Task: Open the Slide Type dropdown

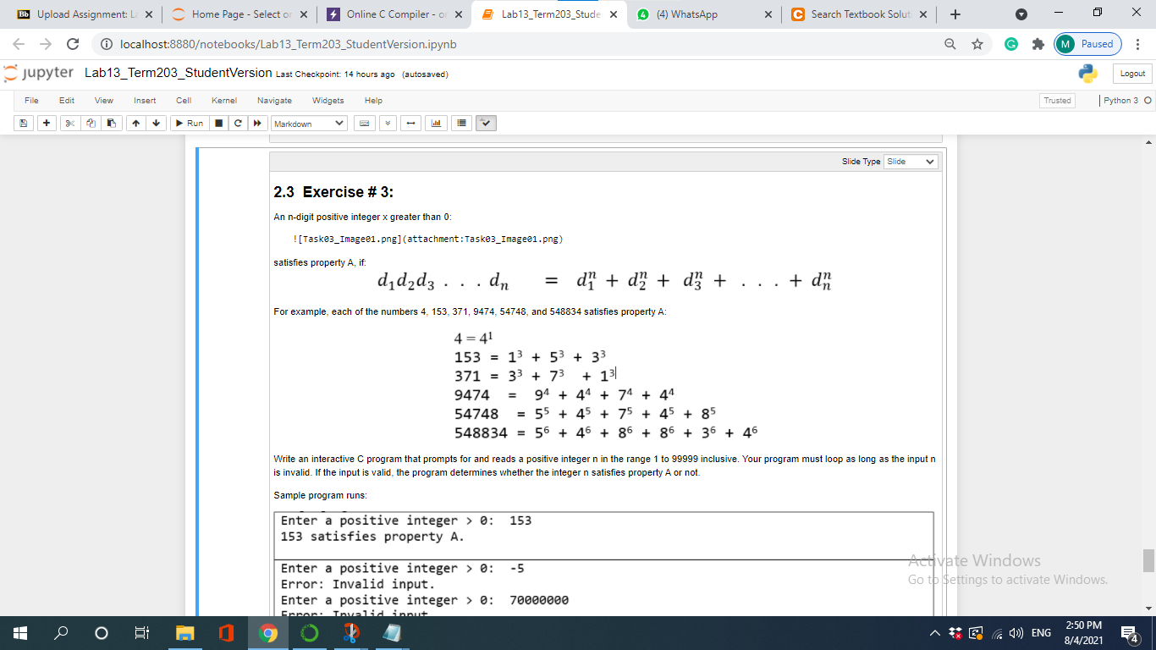Action: [910, 161]
